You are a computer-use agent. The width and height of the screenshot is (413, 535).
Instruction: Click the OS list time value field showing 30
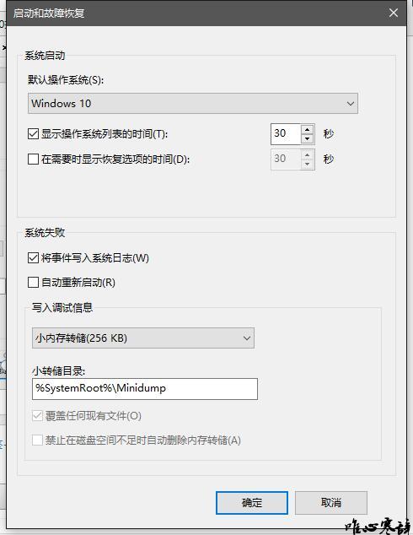(286, 133)
